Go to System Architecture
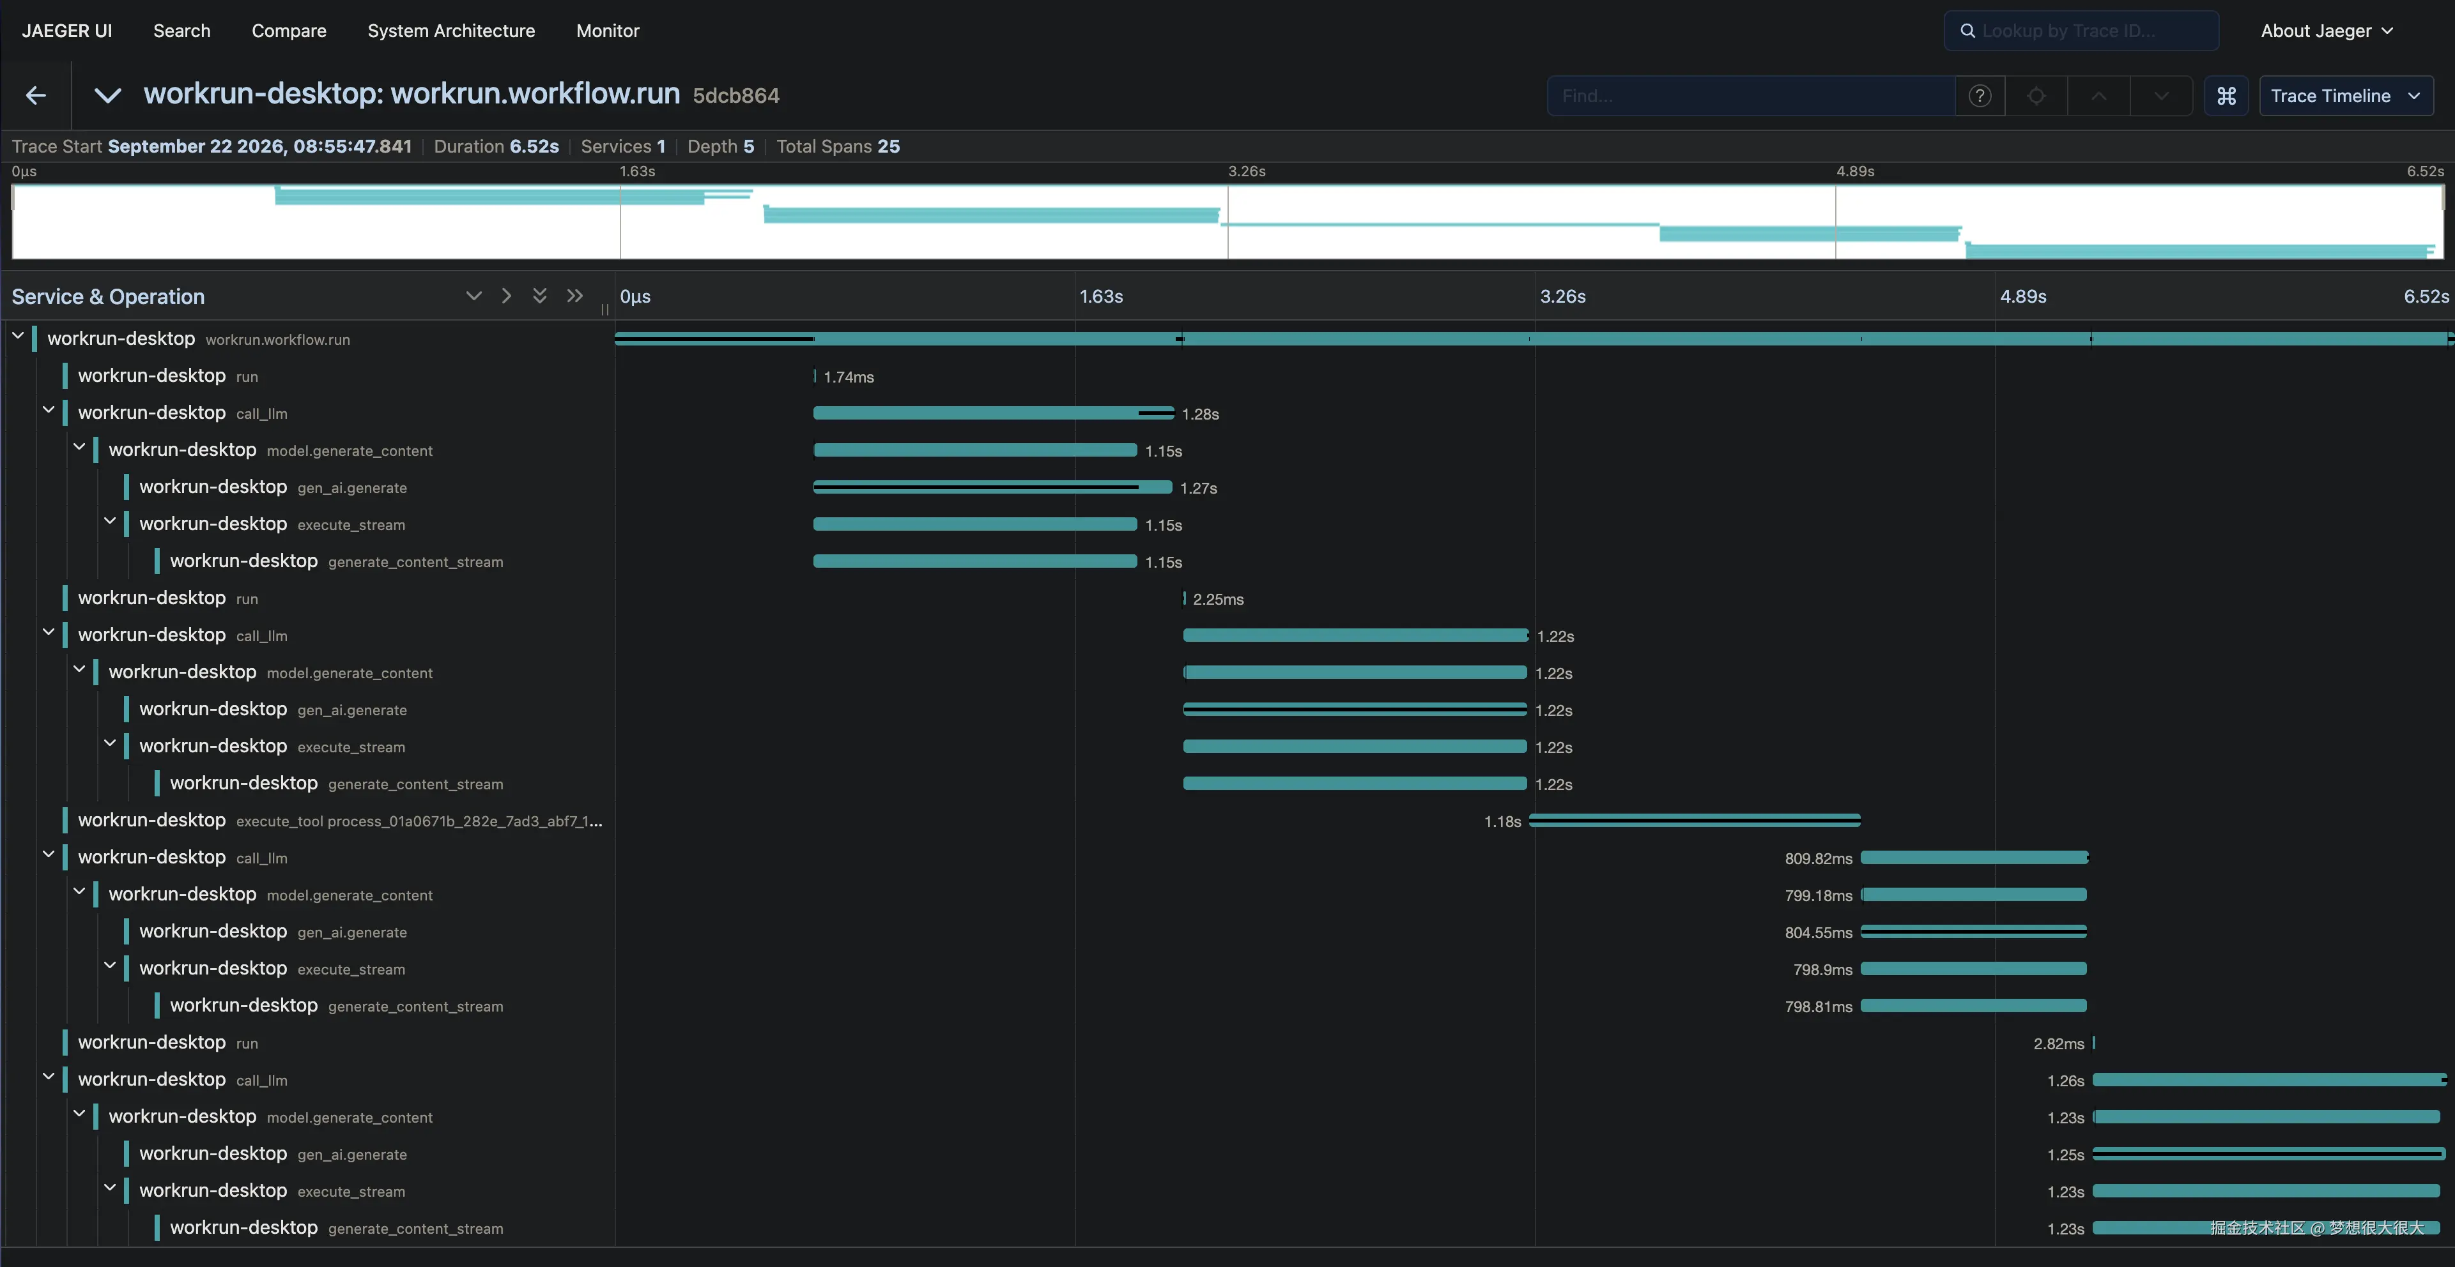This screenshot has height=1267, width=2455. (x=450, y=31)
